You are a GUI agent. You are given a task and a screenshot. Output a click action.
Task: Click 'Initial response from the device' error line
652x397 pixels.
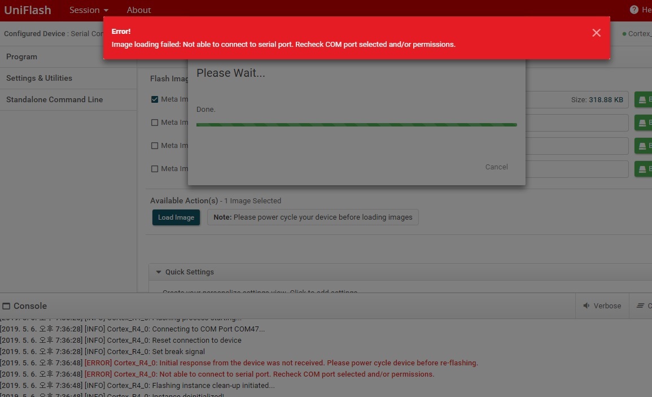239,363
